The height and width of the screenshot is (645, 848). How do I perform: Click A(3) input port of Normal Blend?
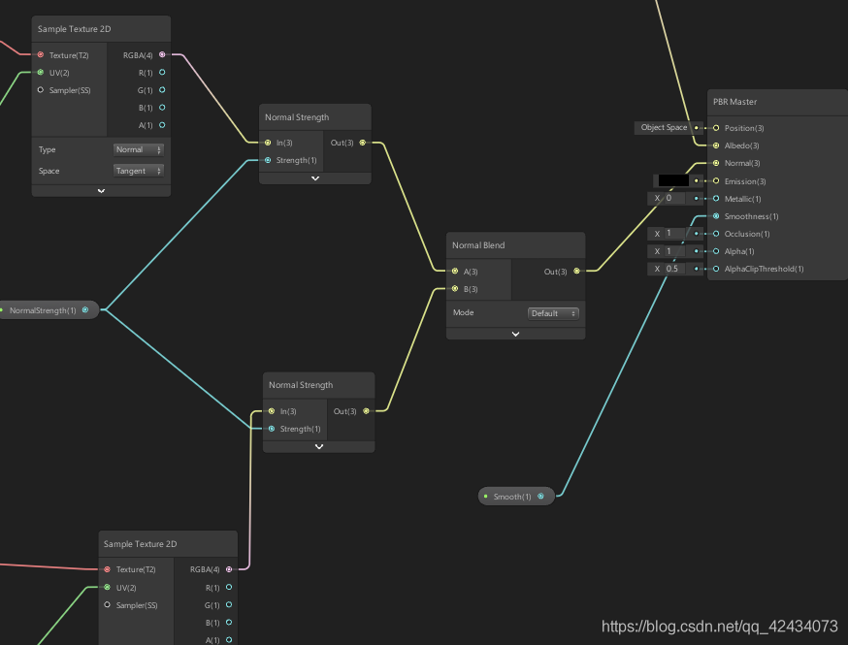(x=455, y=271)
